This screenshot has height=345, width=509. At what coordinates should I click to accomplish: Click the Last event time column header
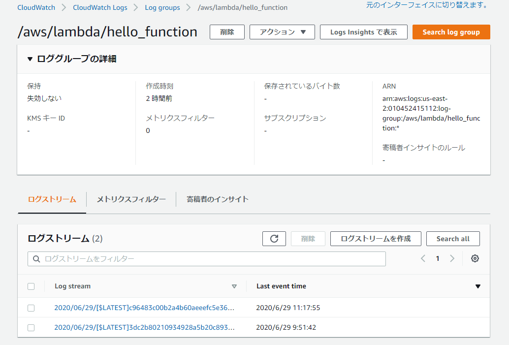pyautogui.click(x=281, y=286)
